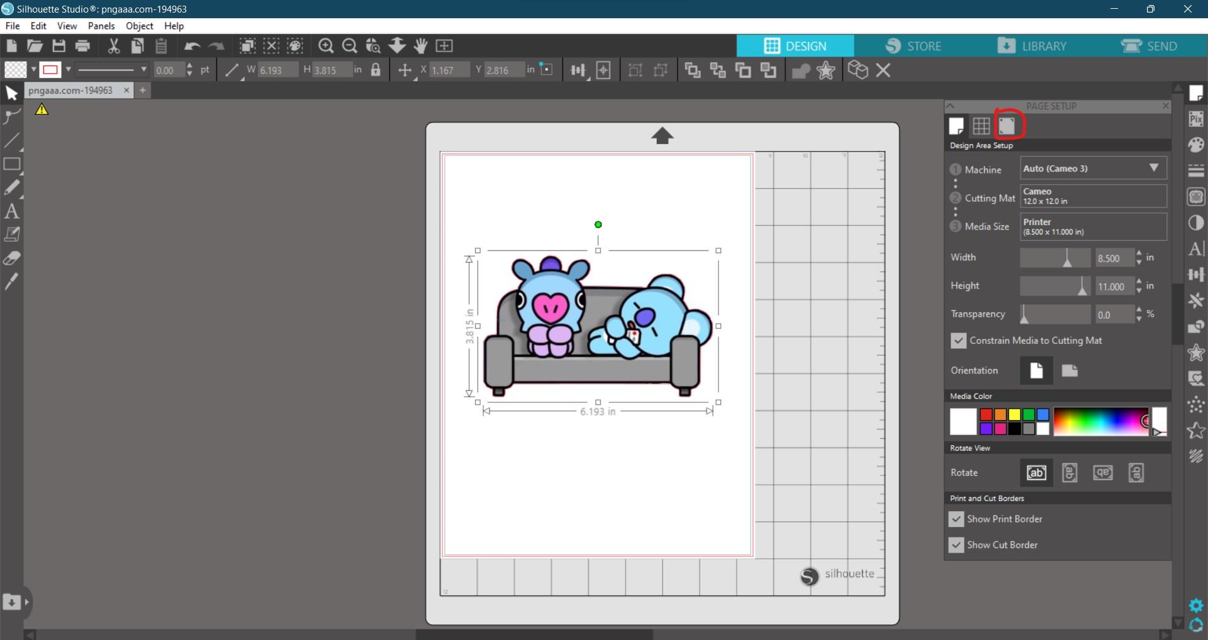Uncheck Constrain Media to Cutting Mat
This screenshot has width=1208, height=640.
pyautogui.click(x=958, y=341)
